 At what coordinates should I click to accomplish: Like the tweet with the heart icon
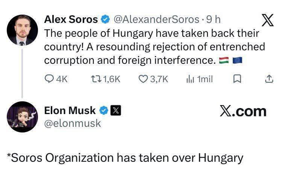tap(143, 79)
